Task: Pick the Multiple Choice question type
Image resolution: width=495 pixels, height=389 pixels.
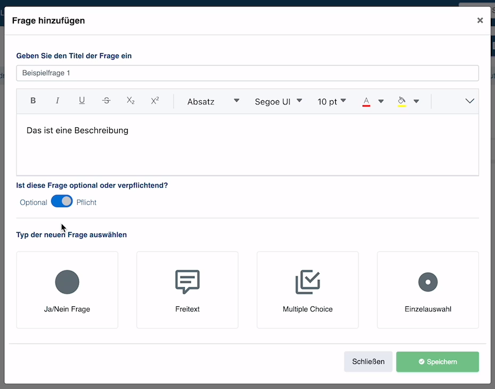Action: [308, 290]
